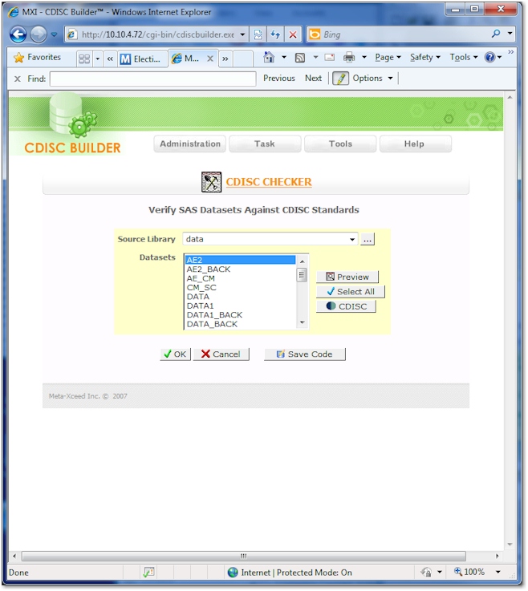Expand the address bar history dropdown
Image resolution: width=528 pixels, height=591 pixels.
(242, 34)
